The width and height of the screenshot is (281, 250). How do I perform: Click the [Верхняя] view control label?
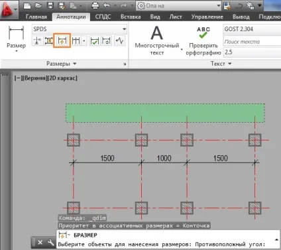click(x=35, y=78)
